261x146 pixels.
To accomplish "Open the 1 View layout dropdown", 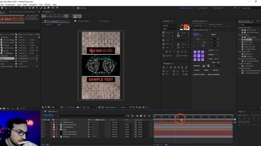I will [124, 107].
